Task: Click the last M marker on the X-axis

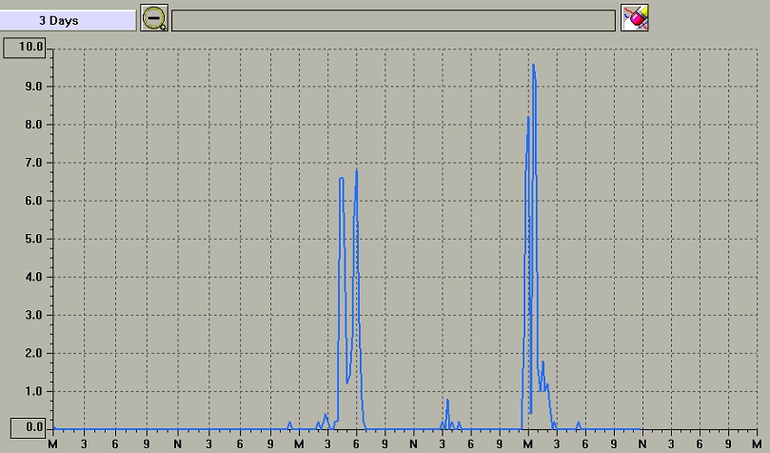Action: (757, 443)
